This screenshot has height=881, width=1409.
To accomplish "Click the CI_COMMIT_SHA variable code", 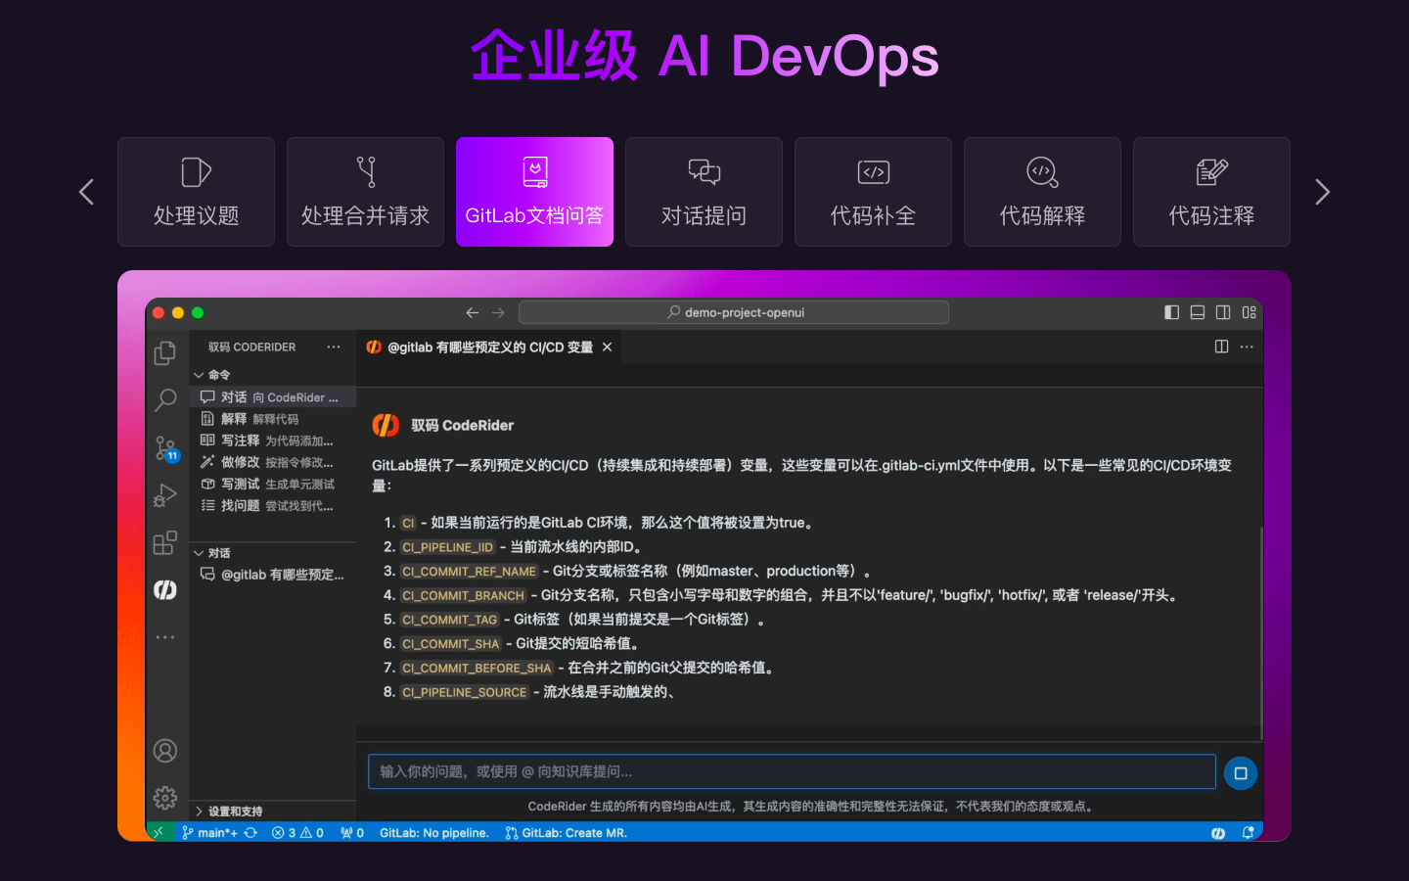I will pyautogui.click(x=451, y=644).
